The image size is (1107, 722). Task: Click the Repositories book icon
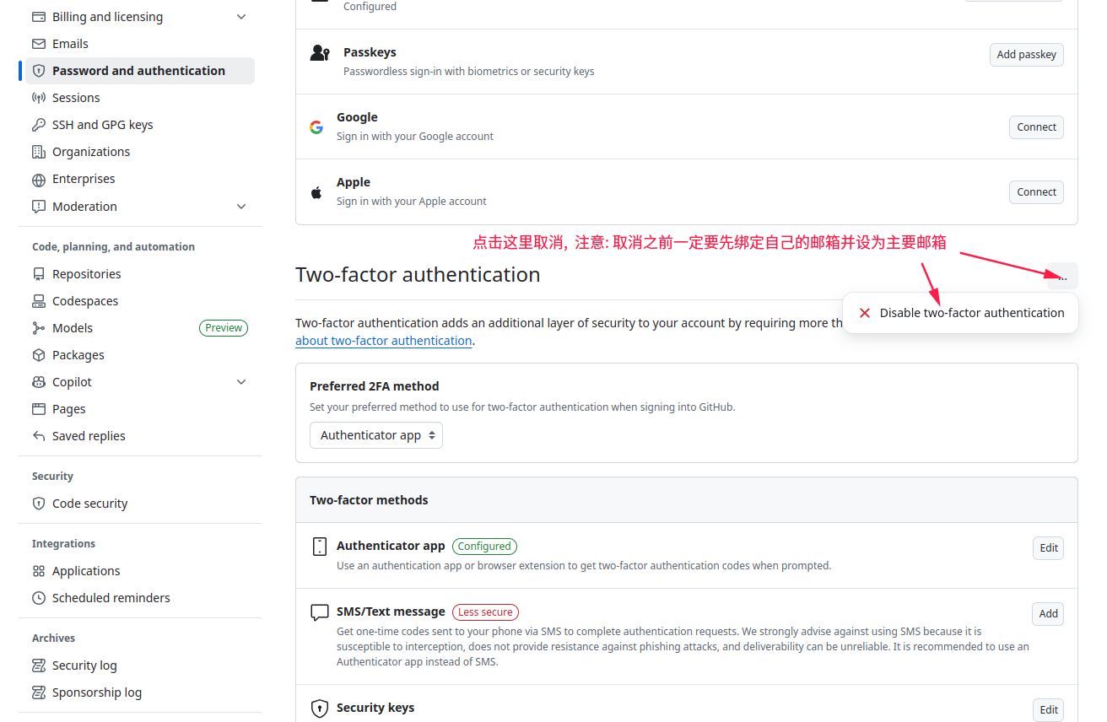point(39,273)
